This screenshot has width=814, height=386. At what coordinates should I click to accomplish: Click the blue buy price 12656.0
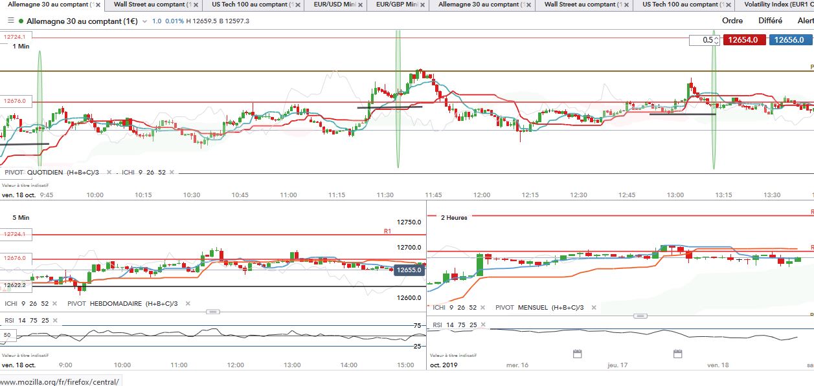click(790, 40)
